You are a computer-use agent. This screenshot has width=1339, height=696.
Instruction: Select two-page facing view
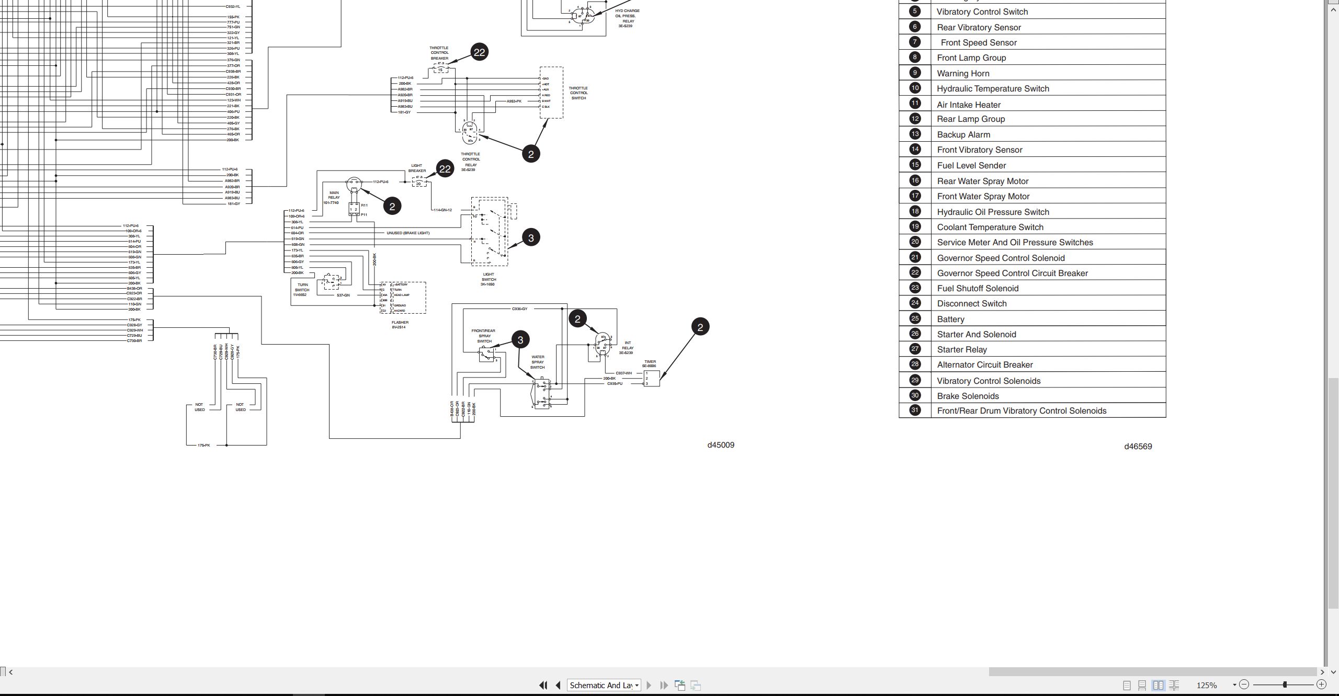tap(1158, 685)
